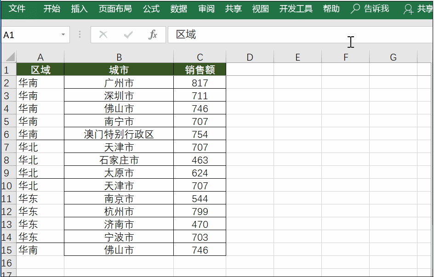The height and width of the screenshot is (277, 434).
Task: Switch to the 数据 ribbon tab
Action: (x=178, y=9)
